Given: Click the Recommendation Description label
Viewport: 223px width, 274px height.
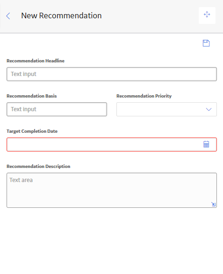Looking at the screenshot, I should (38, 167).
